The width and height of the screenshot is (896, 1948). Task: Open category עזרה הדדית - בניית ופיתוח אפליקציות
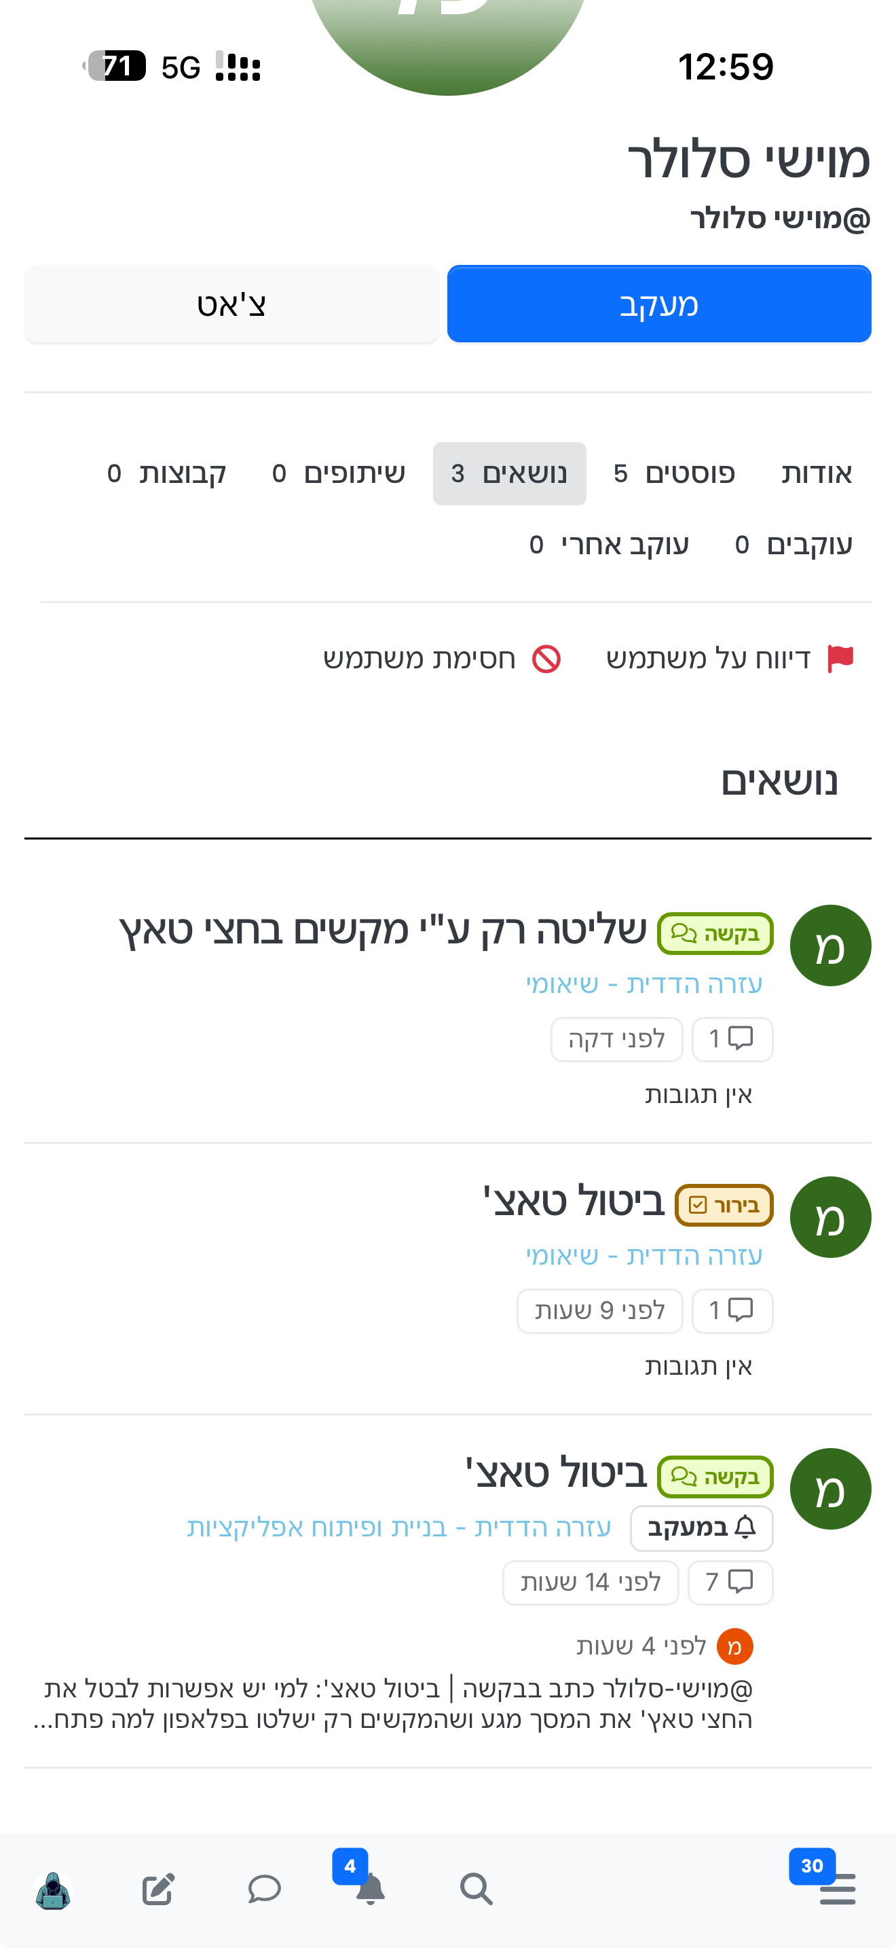click(x=399, y=1528)
